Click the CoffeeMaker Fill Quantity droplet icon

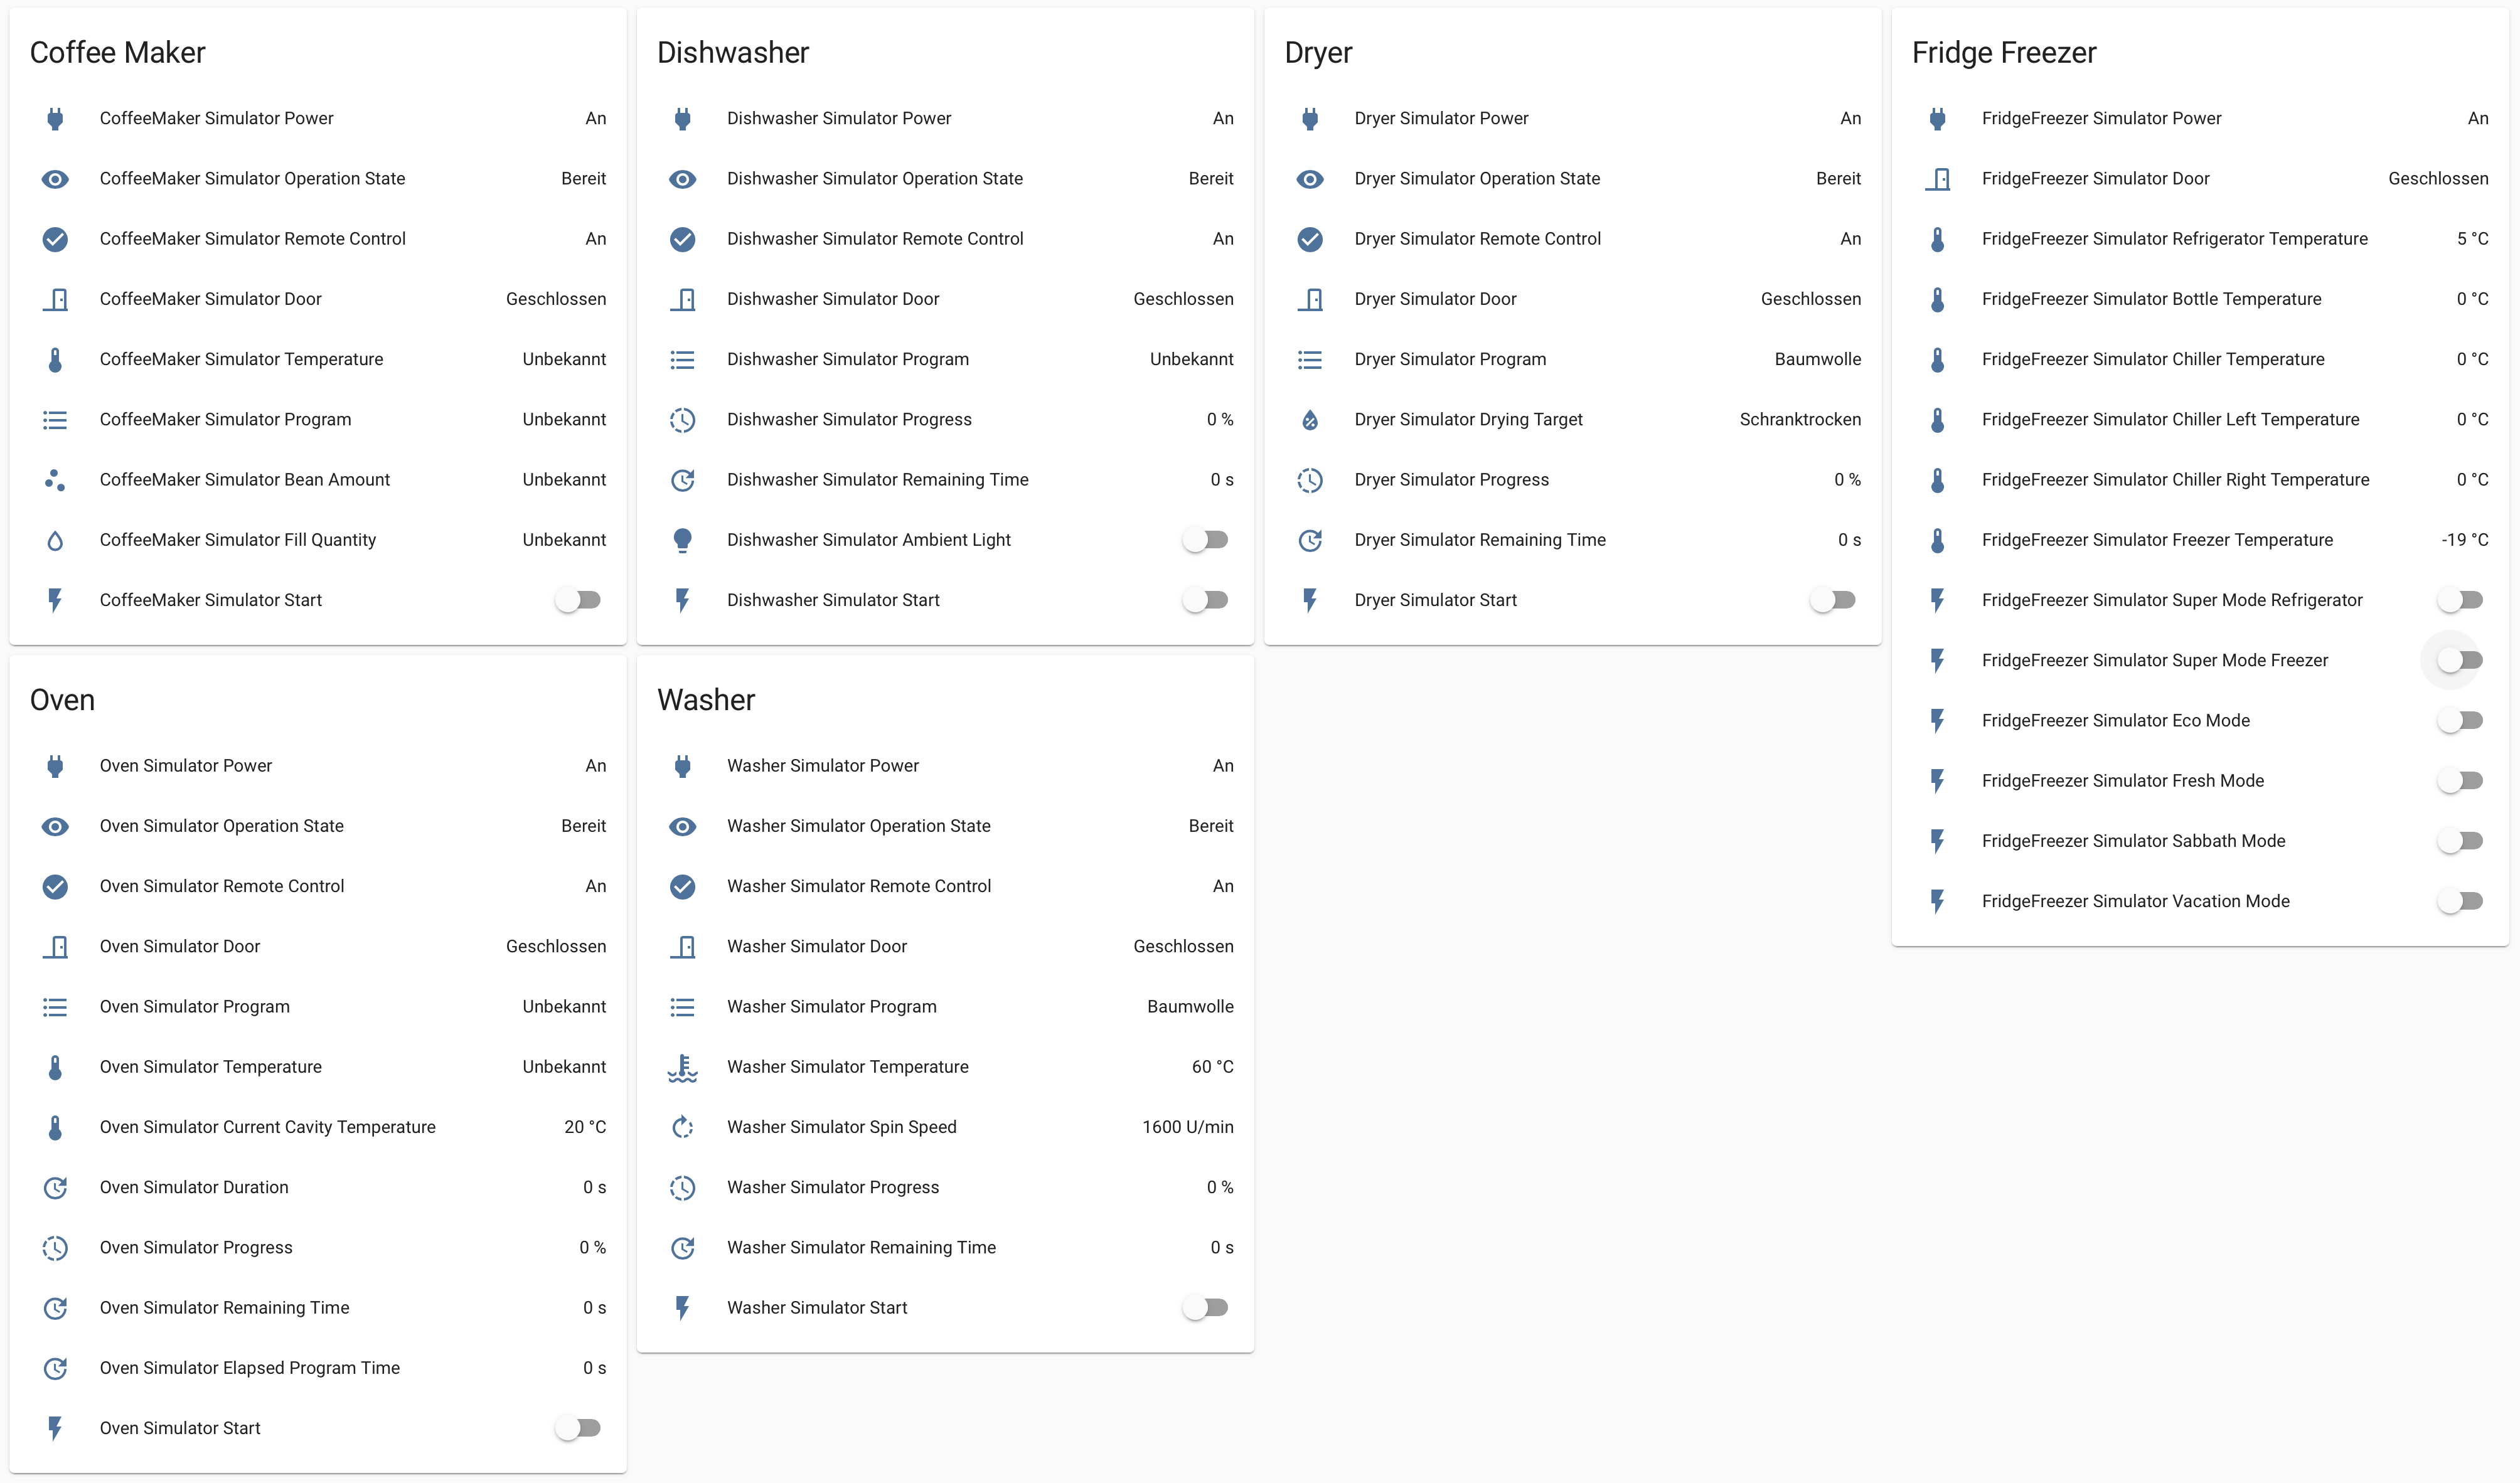(x=55, y=540)
